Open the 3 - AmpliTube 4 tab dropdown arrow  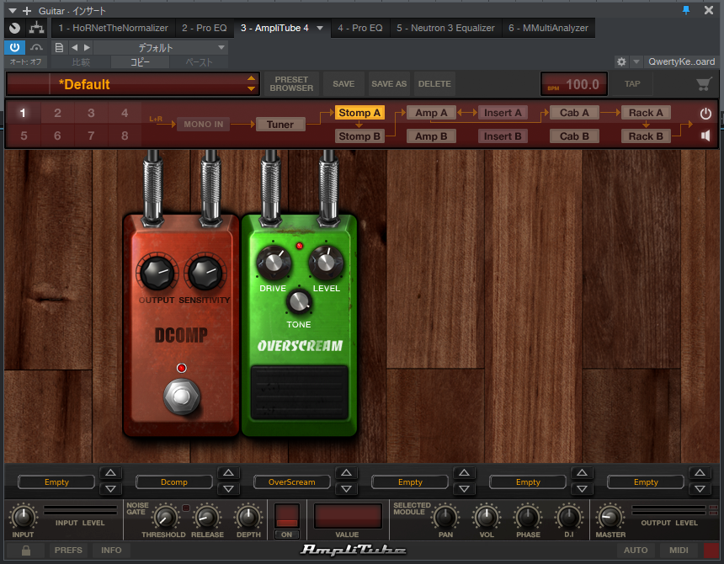(x=320, y=28)
